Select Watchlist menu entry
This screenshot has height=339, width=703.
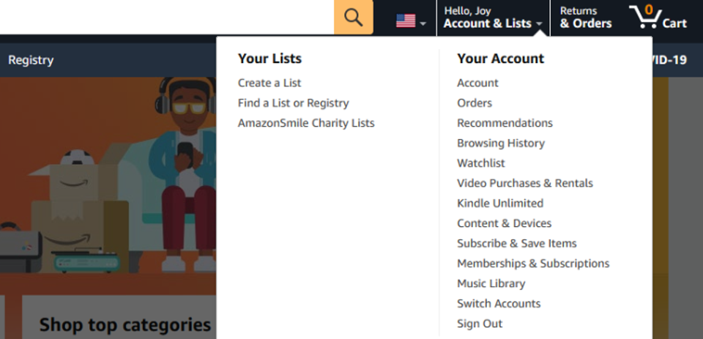coord(480,163)
